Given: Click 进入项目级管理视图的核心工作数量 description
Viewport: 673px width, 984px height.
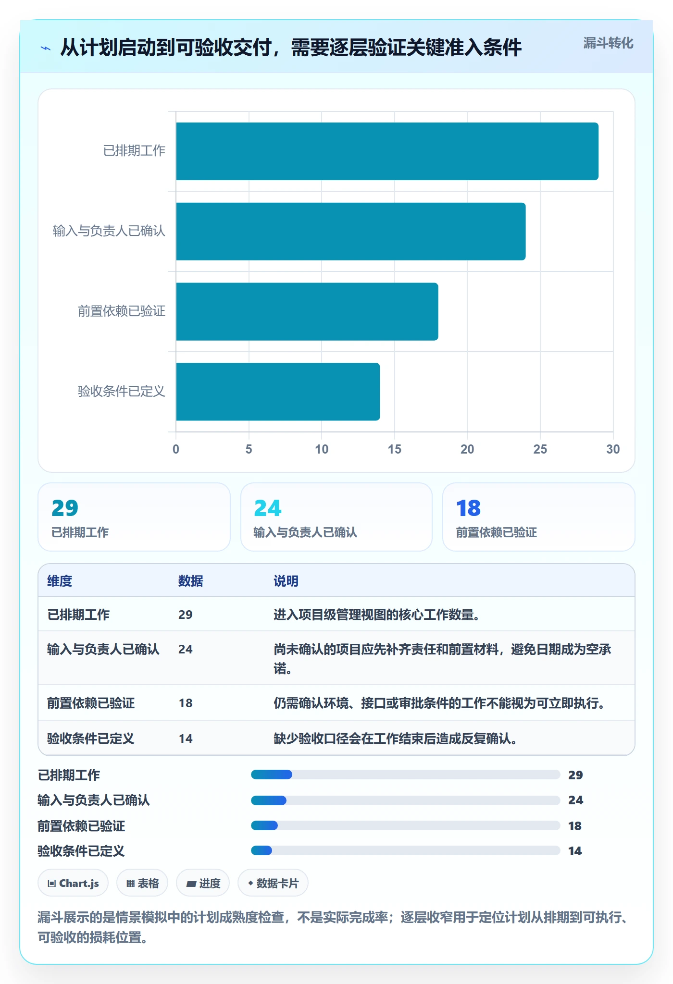Looking at the screenshot, I should [377, 615].
